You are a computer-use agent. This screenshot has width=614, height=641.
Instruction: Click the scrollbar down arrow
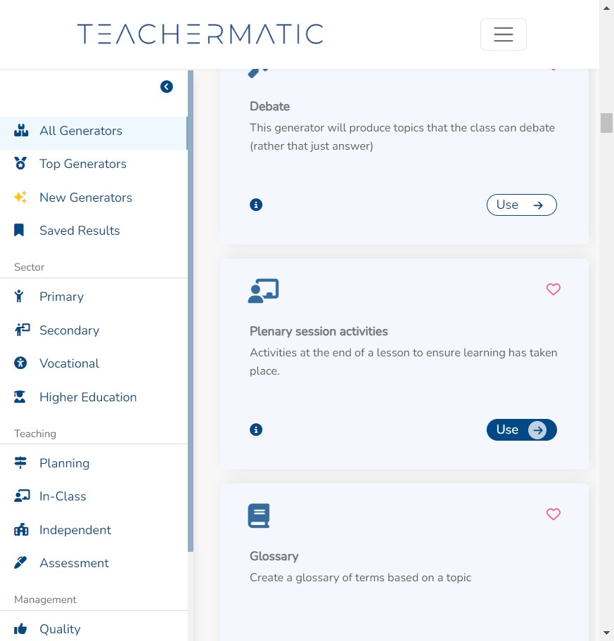pos(607,634)
